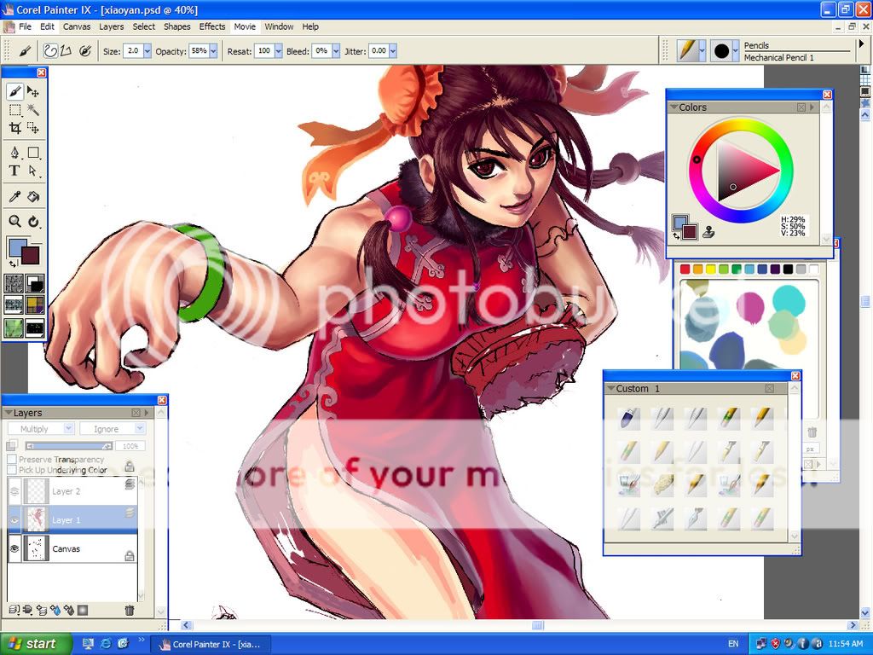The image size is (873, 655).
Task: Click the Windows Start button
Action: pyautogui.click(x=36, y=644)
